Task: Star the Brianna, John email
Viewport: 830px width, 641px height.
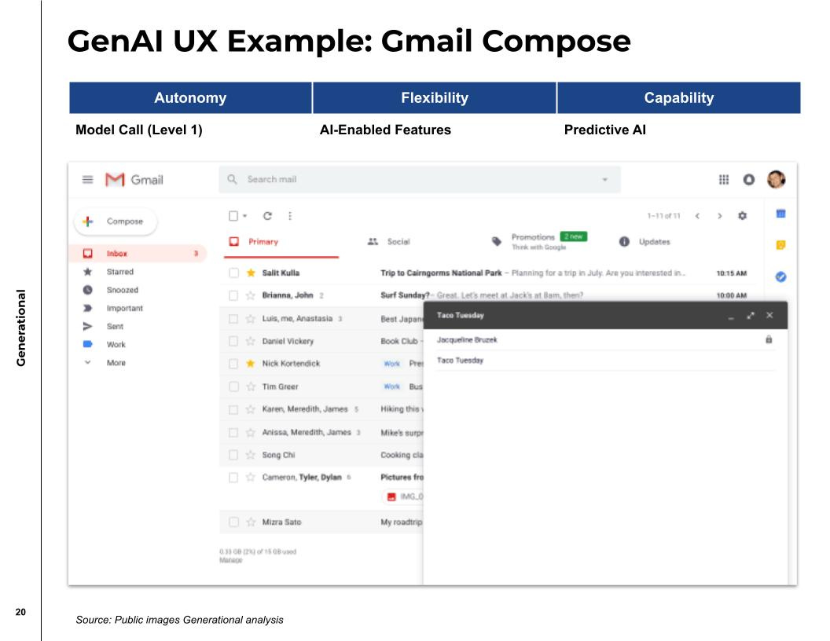Action: tap(251, 295)
